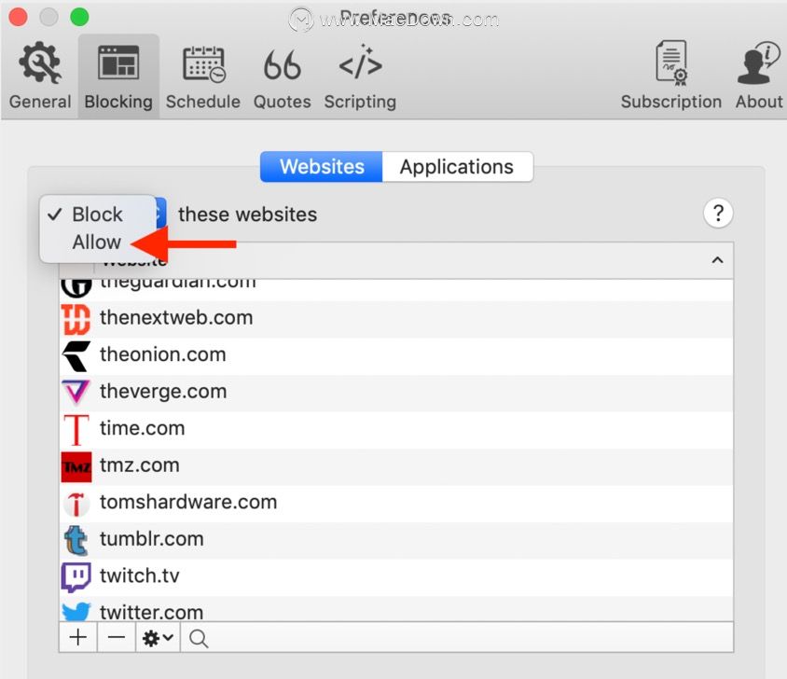The width and height of the screenshot is (787, 679).
Task: Click the theonion.com favicon
Action: 76,356
